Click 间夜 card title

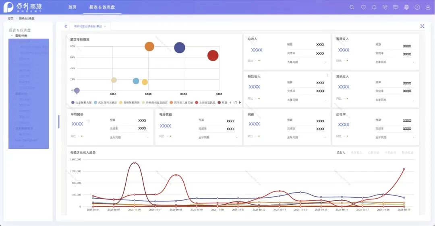click(251, 114)
